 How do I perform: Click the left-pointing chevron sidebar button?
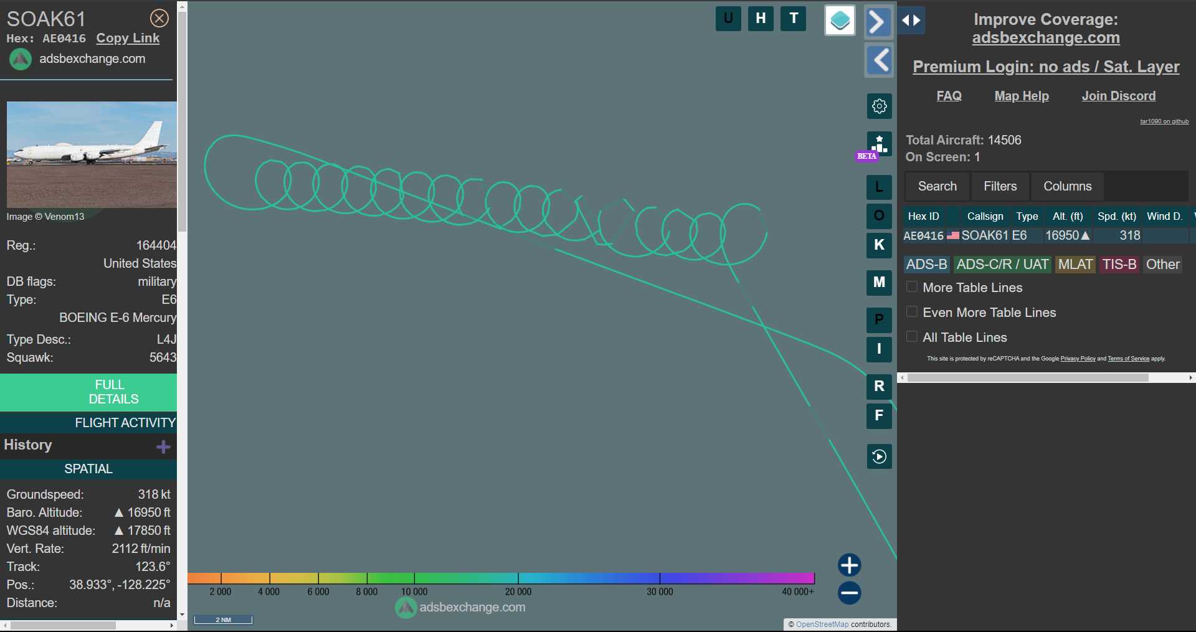[x=879, y=60]
